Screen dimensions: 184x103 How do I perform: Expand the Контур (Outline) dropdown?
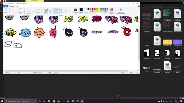[x=71, y=9]
